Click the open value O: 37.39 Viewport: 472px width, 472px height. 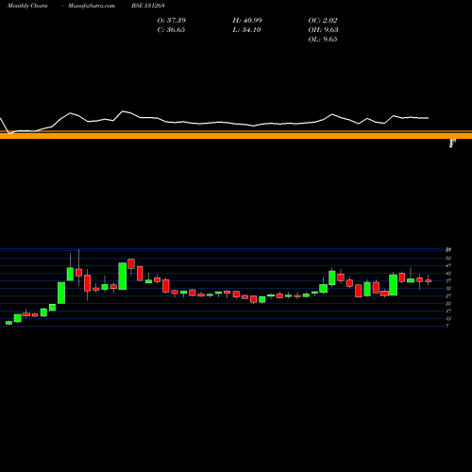(172, 20)
